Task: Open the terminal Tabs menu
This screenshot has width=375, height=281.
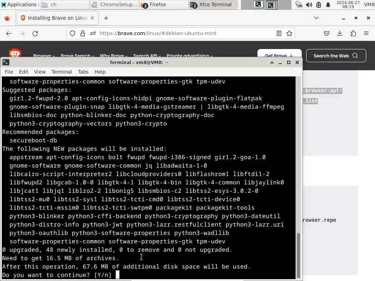Action: (x=83, y=72)
